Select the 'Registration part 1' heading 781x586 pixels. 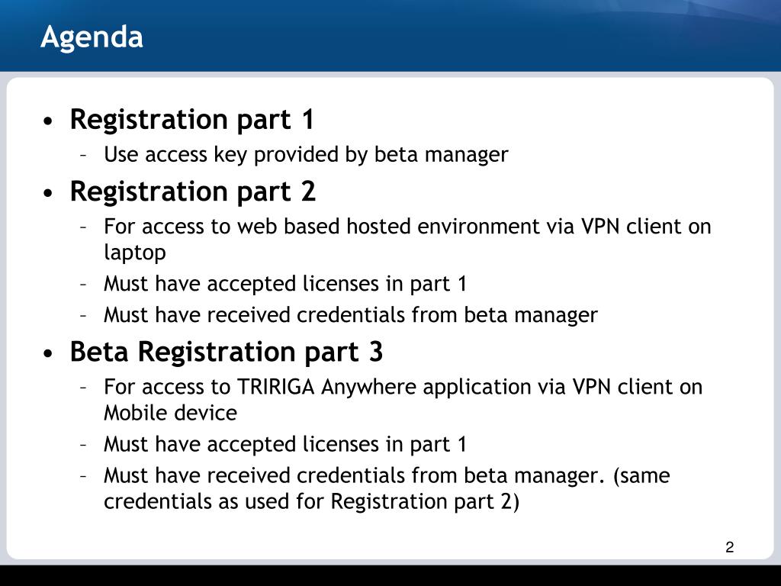pos(191,120)
